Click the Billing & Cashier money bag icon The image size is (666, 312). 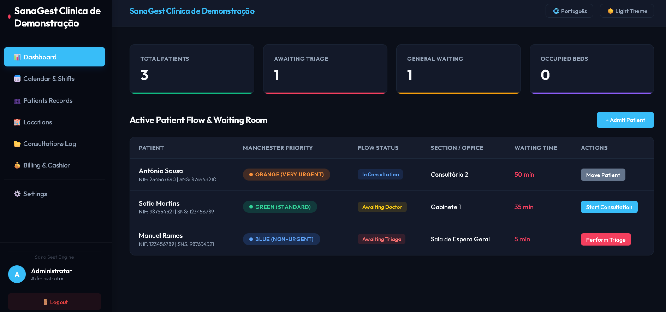click(17, 165)
